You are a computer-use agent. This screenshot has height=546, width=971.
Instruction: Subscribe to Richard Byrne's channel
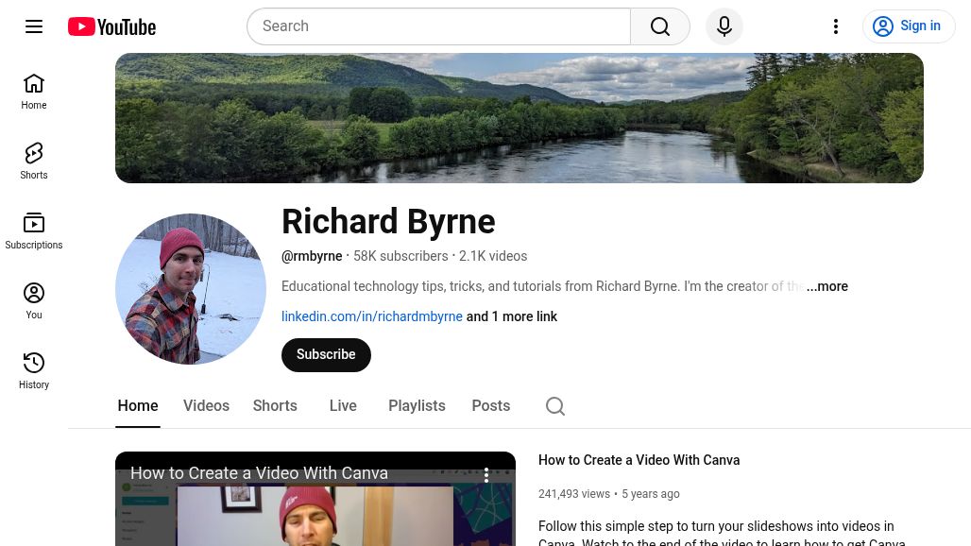point(326,355)
